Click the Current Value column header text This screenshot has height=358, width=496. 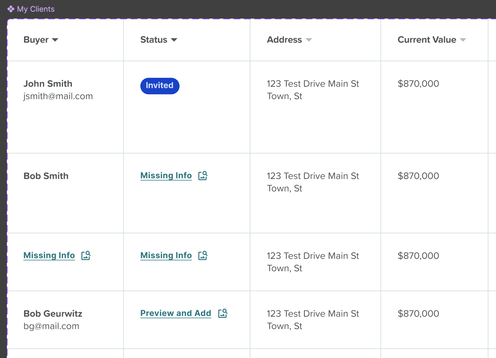427,40
